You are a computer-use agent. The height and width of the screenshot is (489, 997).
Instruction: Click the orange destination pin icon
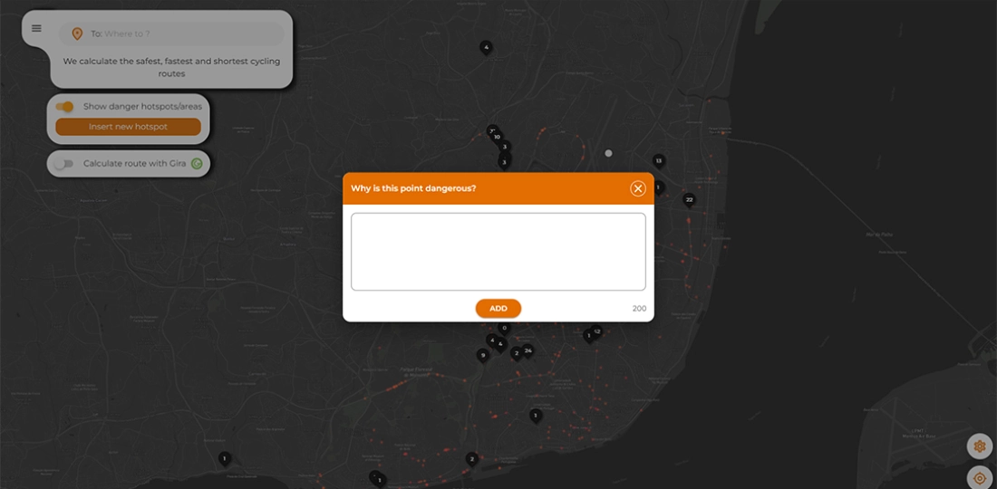[x=77, y=34]
